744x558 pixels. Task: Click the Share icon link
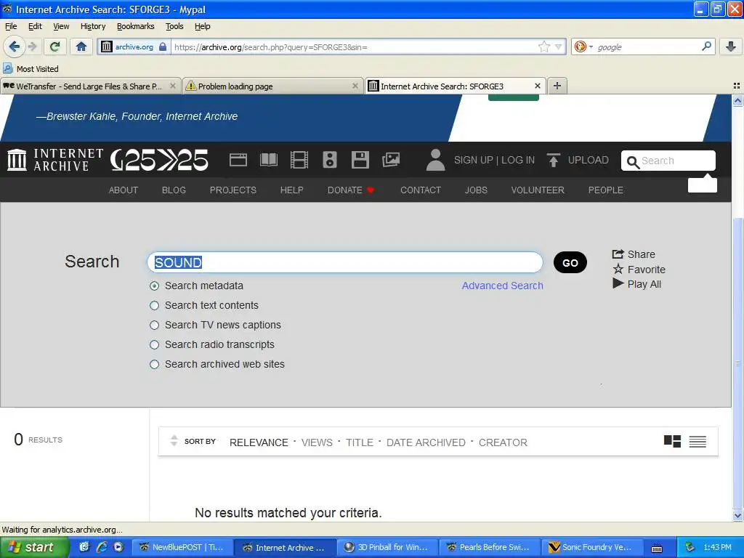click(634, 254)
